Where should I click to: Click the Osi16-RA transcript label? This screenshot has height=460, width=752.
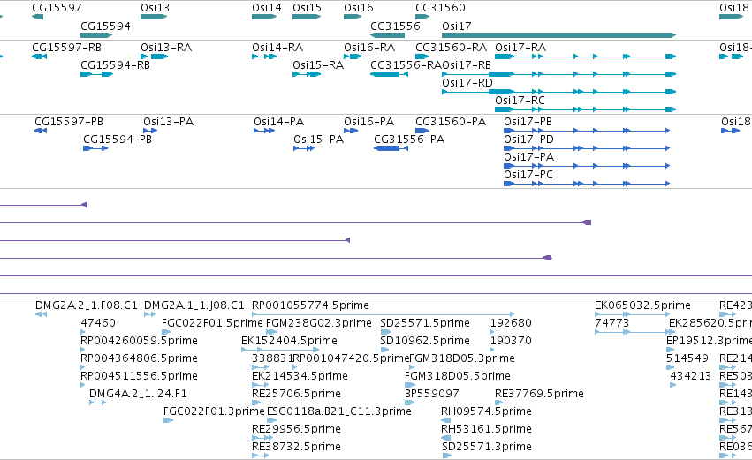pos(369,48)
